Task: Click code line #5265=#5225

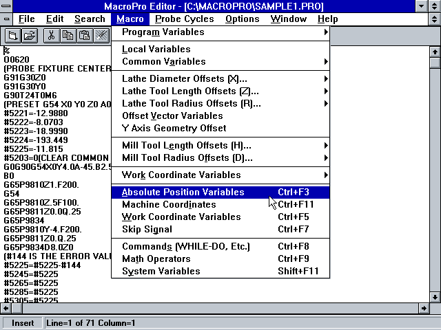Action: click(31, 283)
